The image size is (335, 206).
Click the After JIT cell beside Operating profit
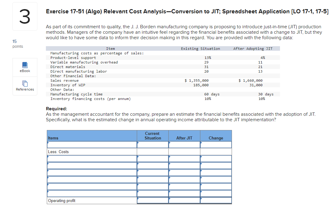click(184, 201)
